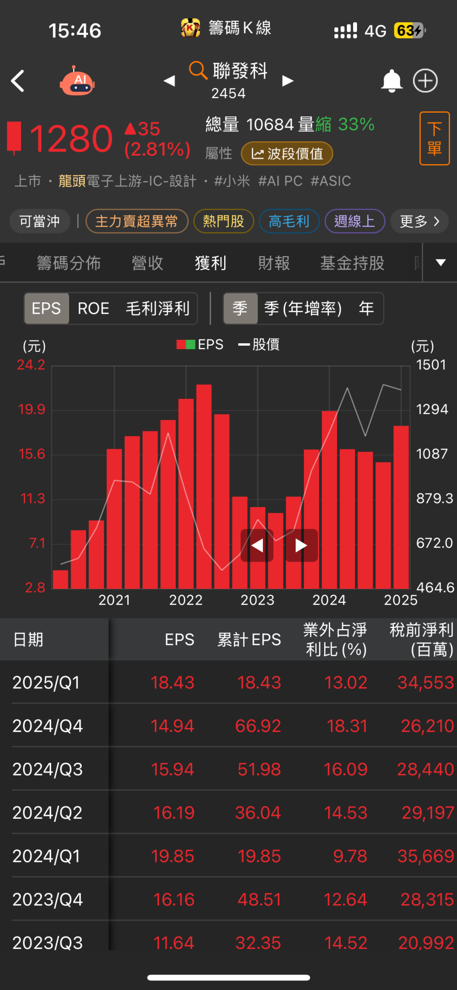The width and height of the screenshot is (457, 990).
Task: Tap the 下單 order button
Action: (x=434, y=138)
